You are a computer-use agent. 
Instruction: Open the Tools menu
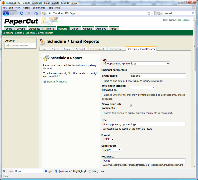point(50,8)
